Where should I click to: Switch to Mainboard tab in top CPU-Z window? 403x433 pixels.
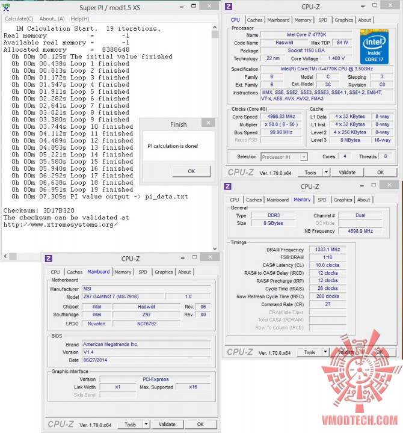click(278, 20)
